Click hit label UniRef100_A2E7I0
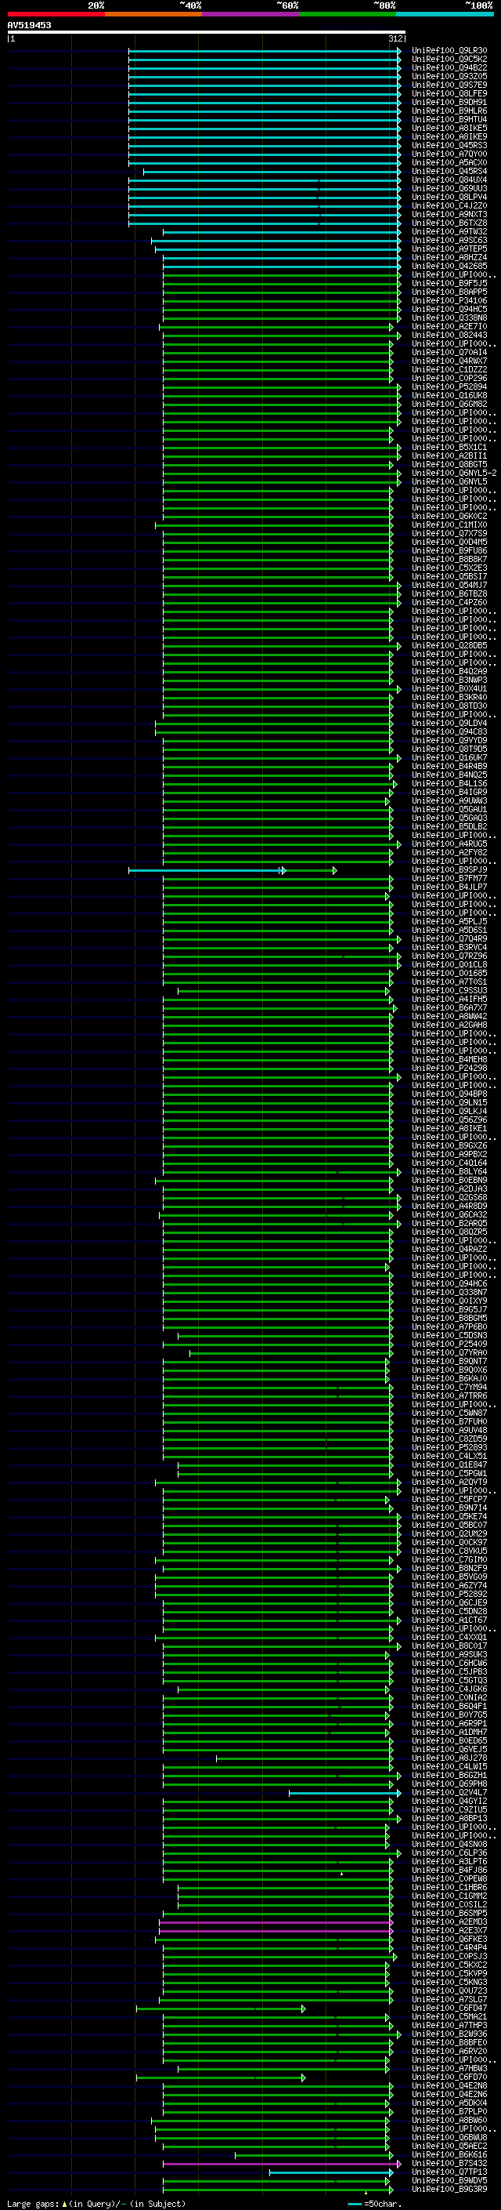Image resolution: width=501 pixels, height=2210 pixels. point(449,327)
